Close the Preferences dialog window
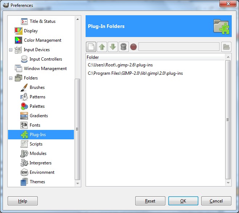The width and height of the screenshot is (239, 213). coord(228,4)
